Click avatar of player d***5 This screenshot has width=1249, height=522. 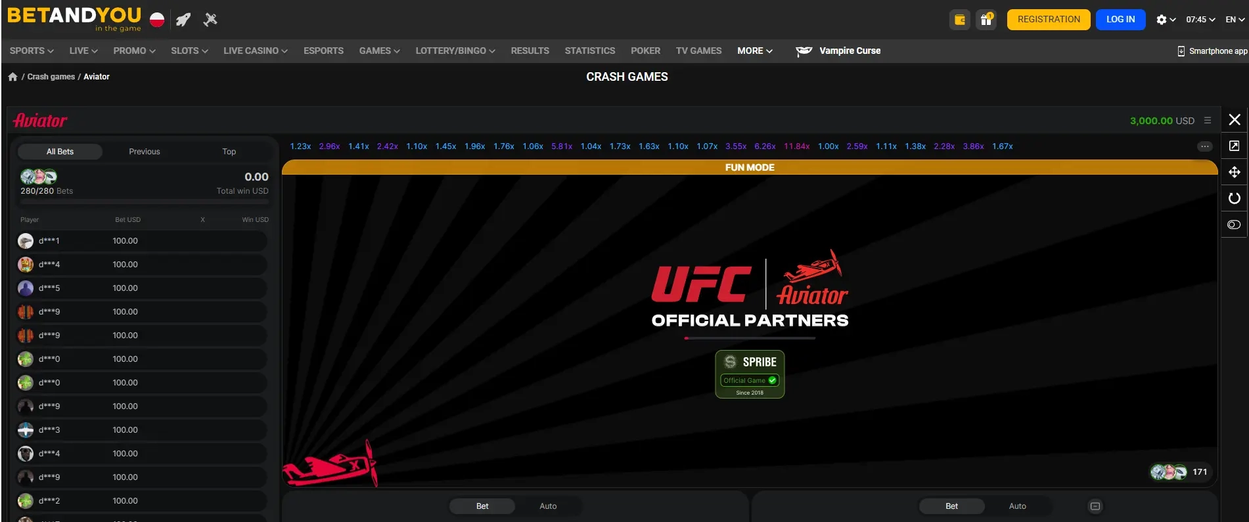pyautogui.click(x=26, y=288)
